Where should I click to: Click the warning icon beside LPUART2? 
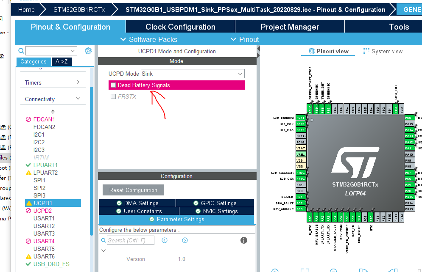pyautogui.click(x=28, y=173)
